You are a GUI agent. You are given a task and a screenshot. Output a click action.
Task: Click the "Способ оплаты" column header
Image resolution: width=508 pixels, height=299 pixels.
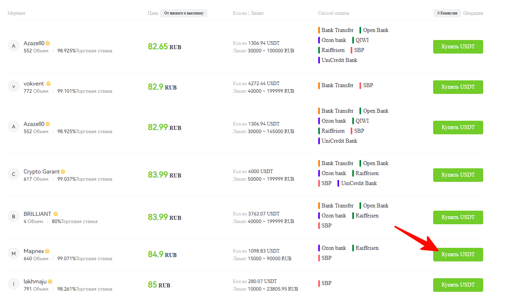333,13
